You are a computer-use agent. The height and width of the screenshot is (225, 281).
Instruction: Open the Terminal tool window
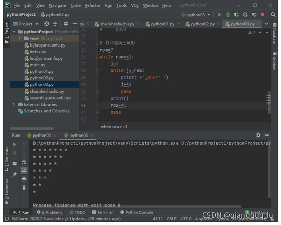(x=102, y=212)
